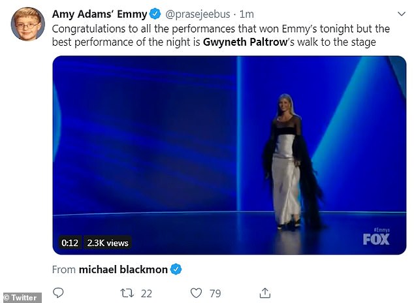
Task: Visit the @prasejeebus handle
Action: click(x=197, y=14)
